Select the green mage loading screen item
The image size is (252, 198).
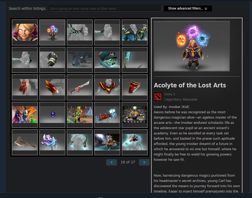pyautogui.click(x=80, y=115)
